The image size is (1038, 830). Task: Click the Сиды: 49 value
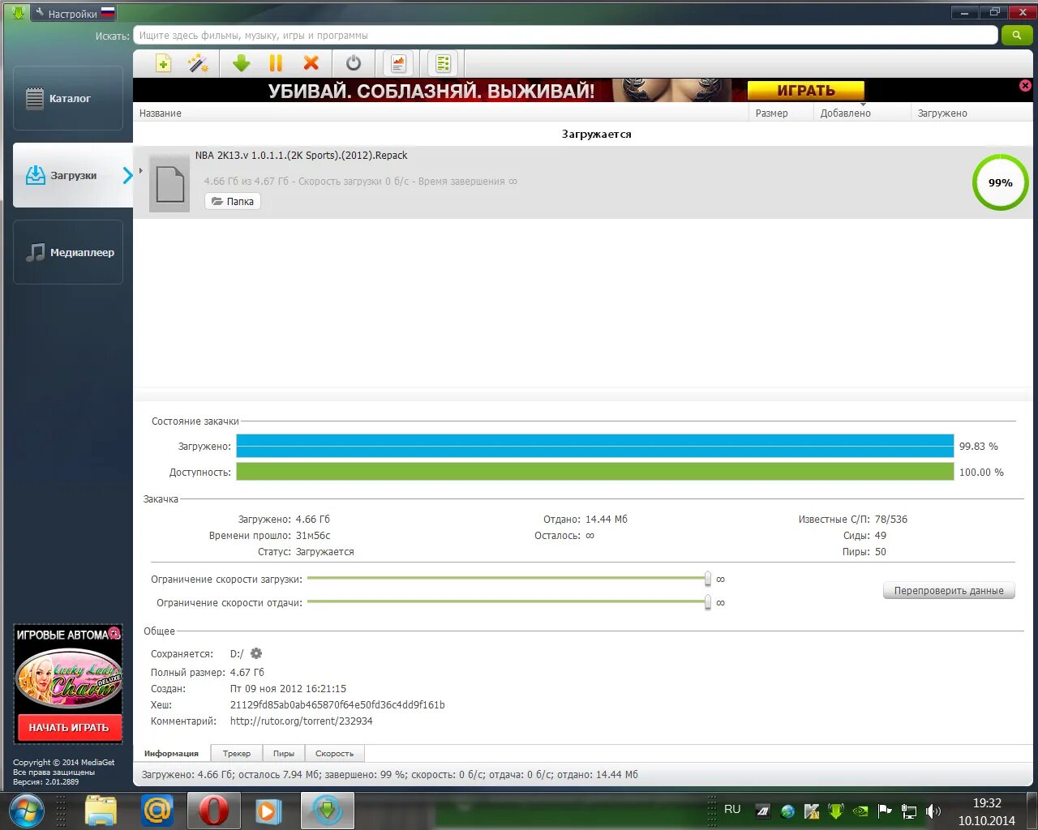pyautogui.click(x=881, y=536)
